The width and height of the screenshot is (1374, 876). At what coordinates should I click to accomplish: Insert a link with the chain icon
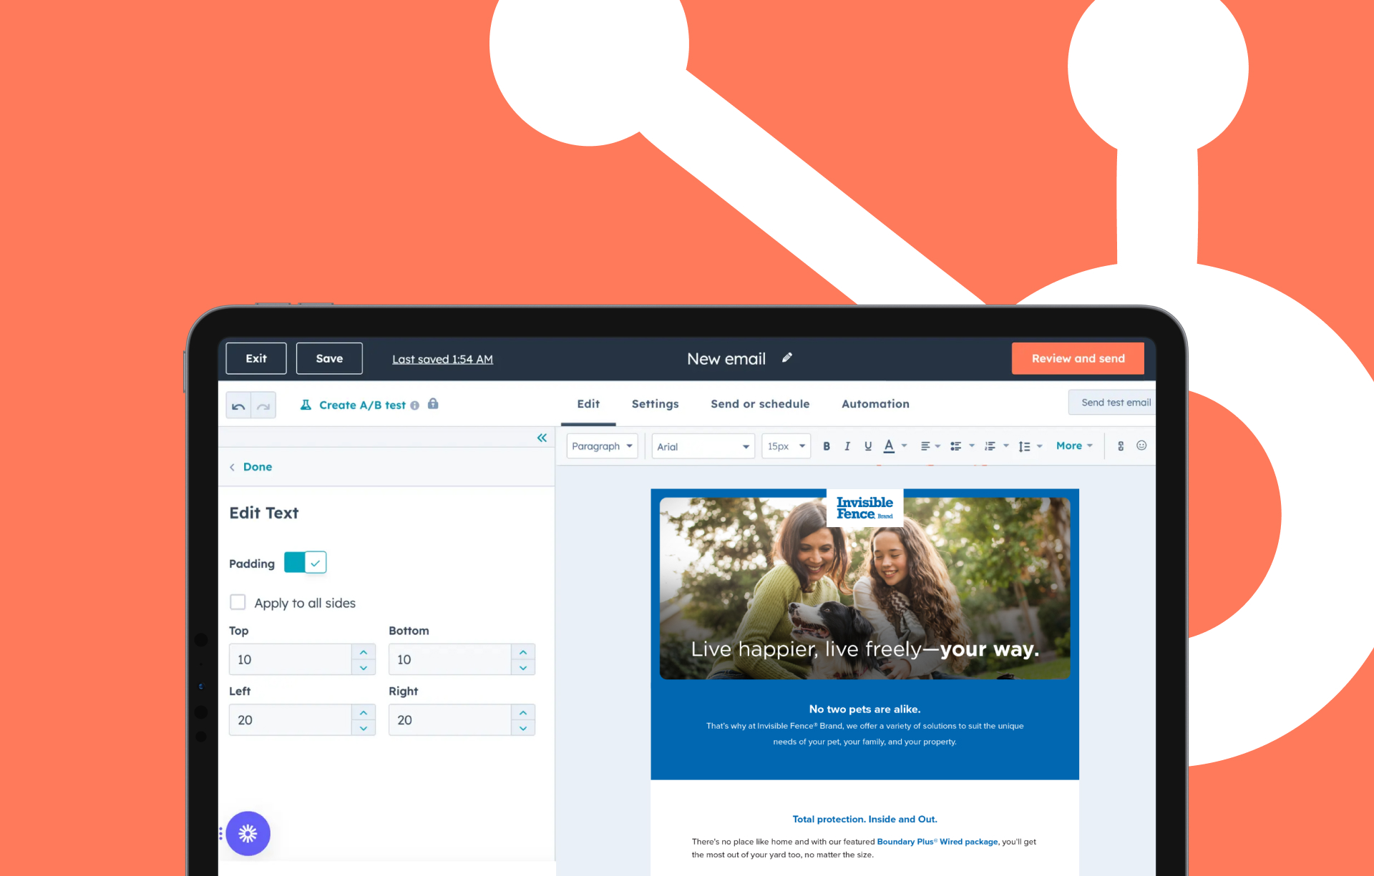click(1121, 446)
